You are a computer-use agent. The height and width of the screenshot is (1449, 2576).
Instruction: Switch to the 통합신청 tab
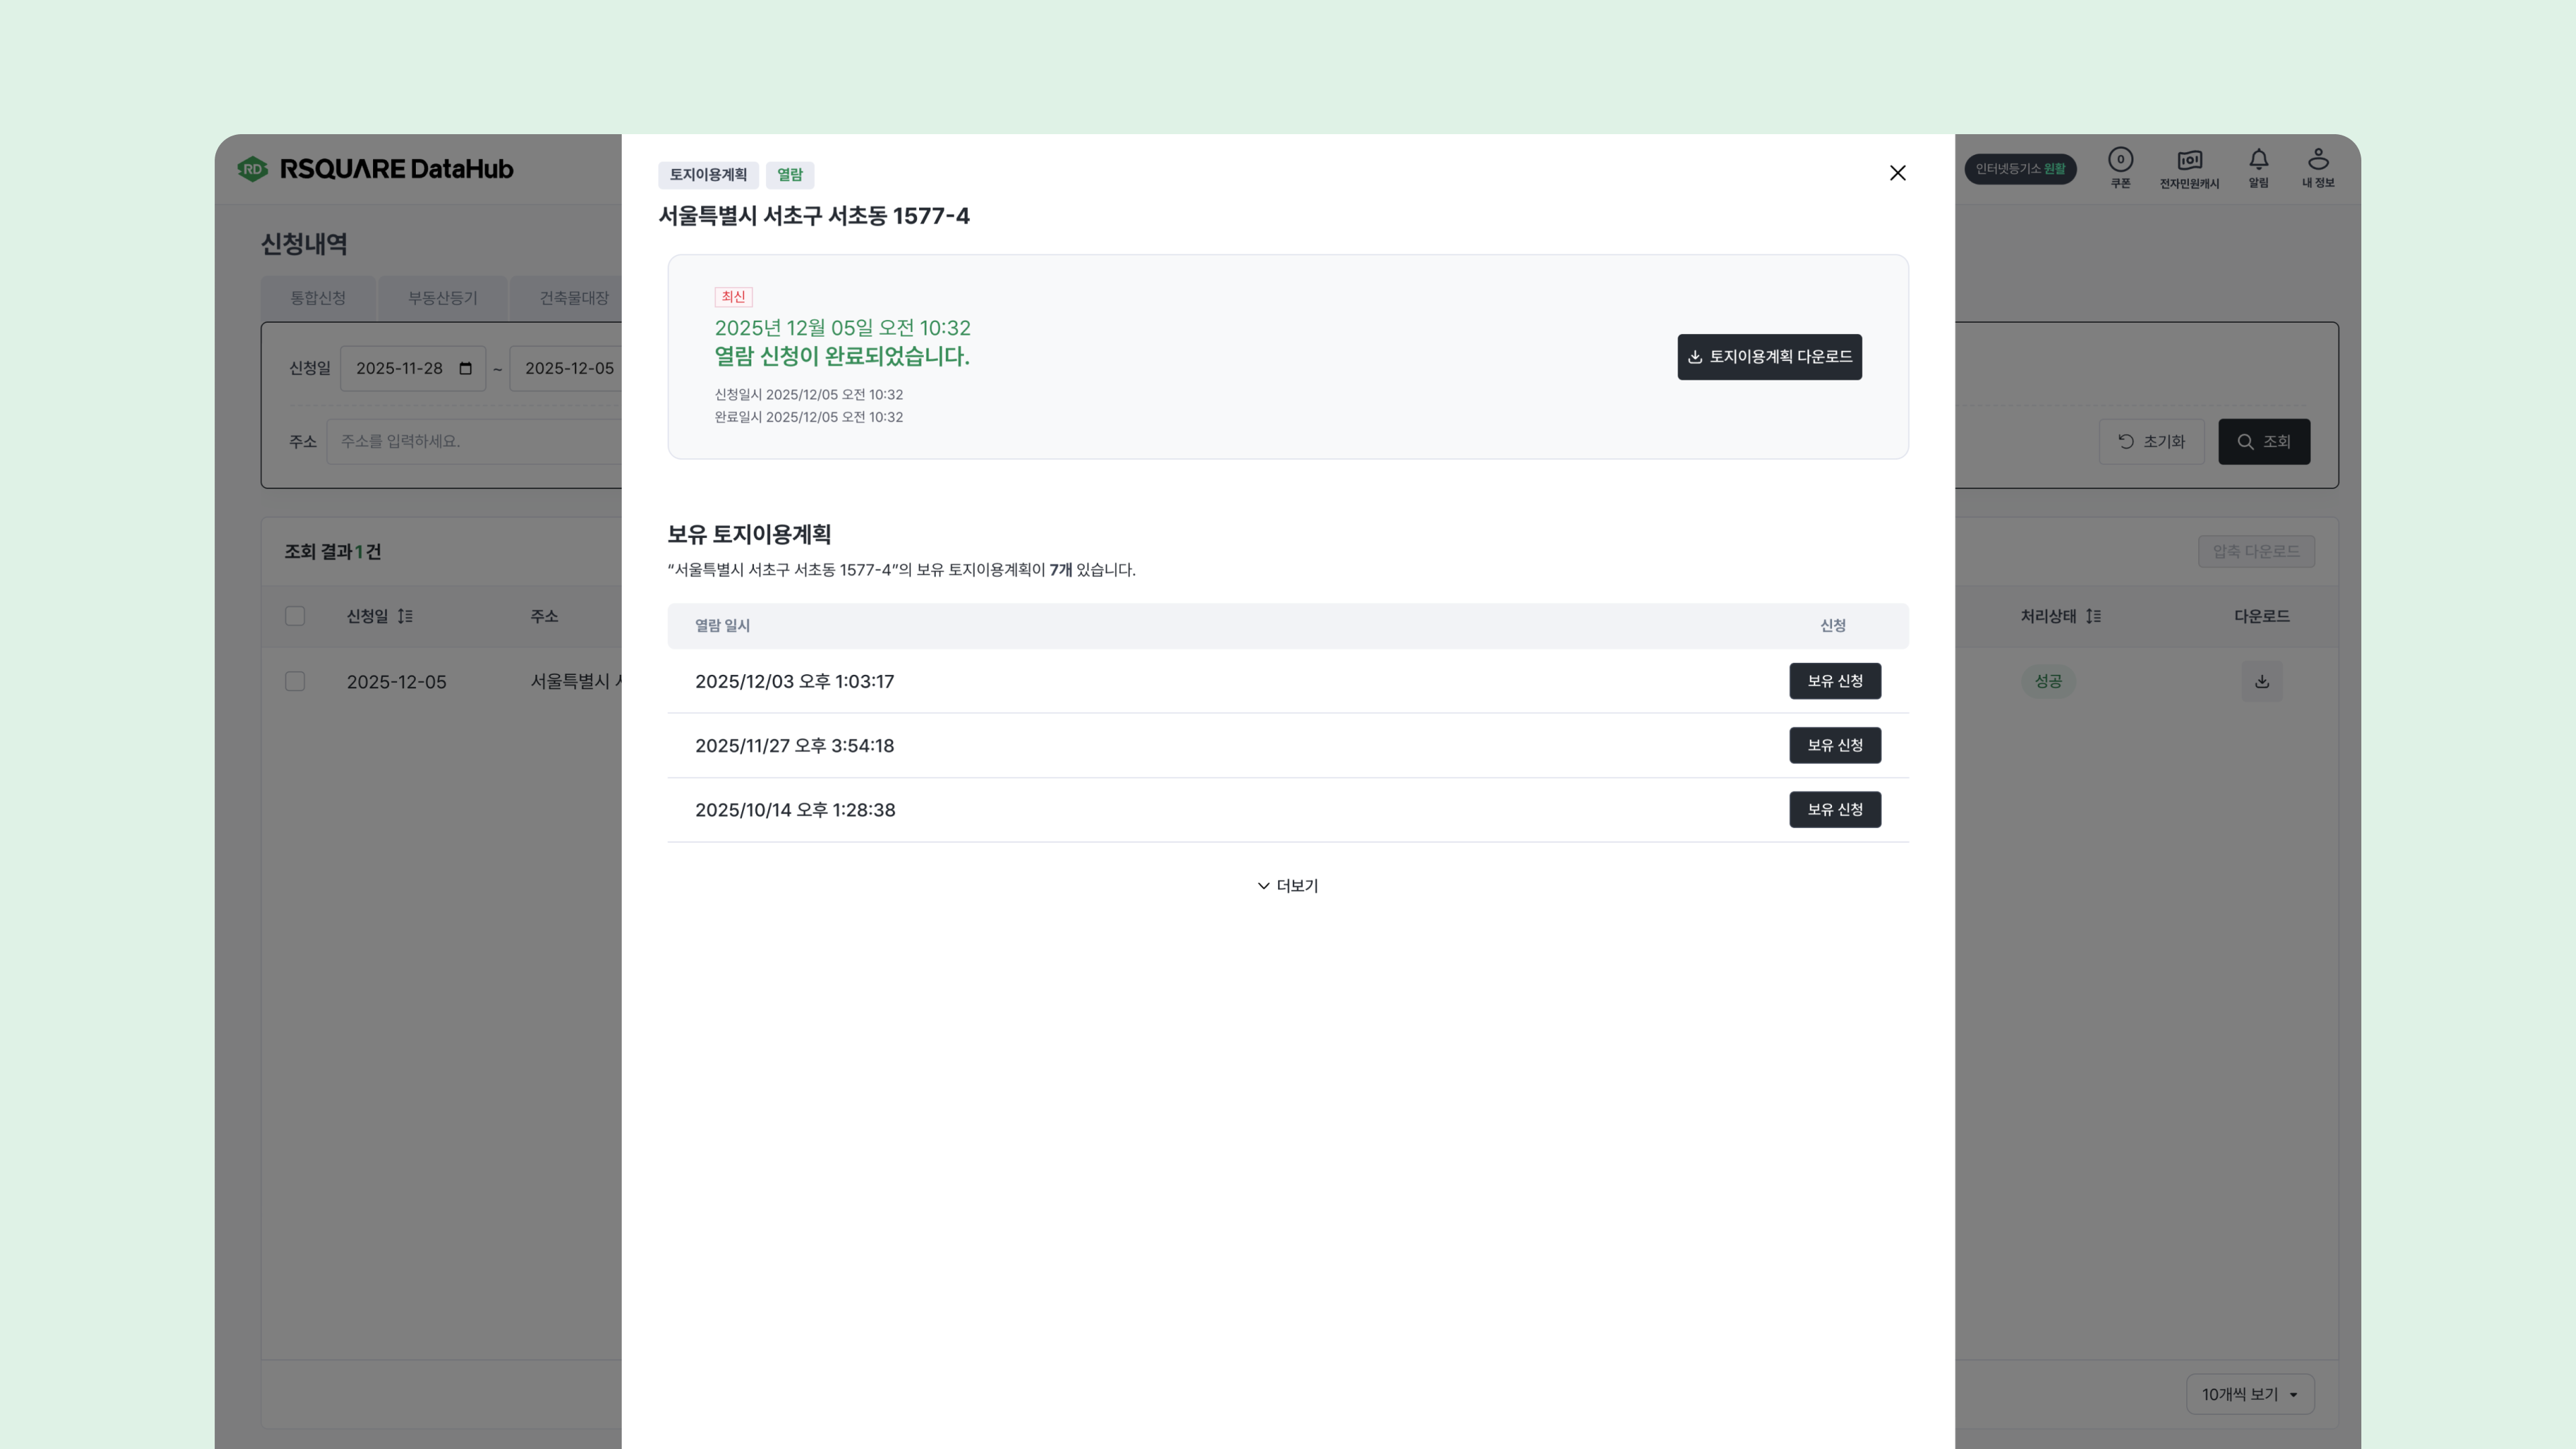tap(318, 298)
